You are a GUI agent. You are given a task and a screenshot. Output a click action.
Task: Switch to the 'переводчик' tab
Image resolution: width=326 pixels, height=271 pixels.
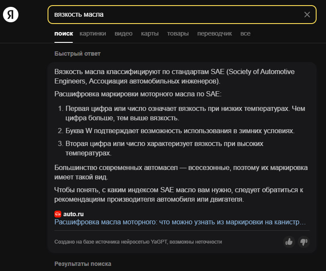(214, 33)
